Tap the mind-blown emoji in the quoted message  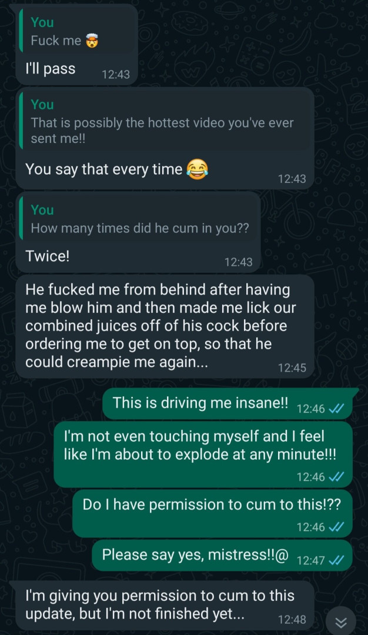pyautogui.click(x=92, y=41)
